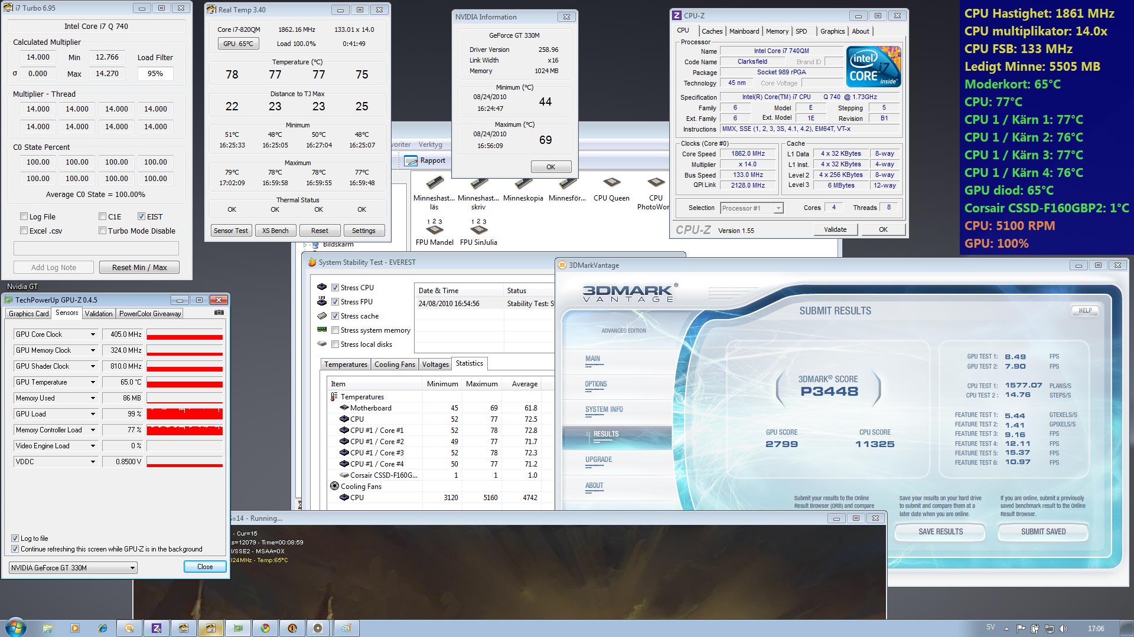Open the Minneshast... läs benchmark icon
The height and width of the screenshot is (637, 1134).
(434, 193)
